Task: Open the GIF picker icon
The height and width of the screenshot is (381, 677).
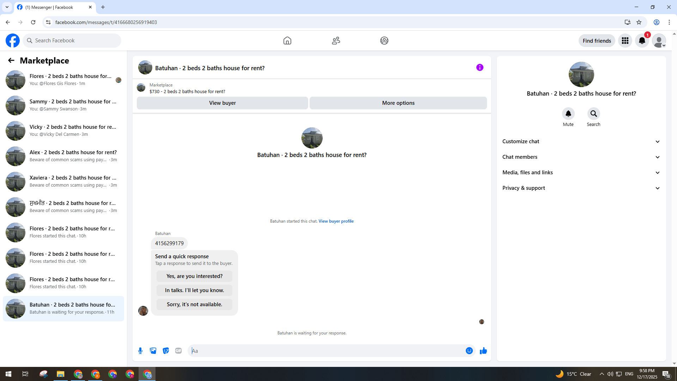Action: pyautogui.click(x=178, y=351)
